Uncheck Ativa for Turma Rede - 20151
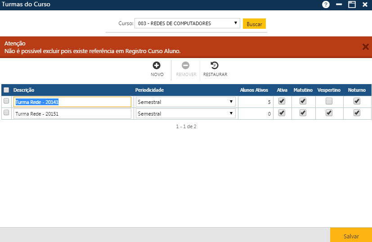Viewport: 372px width, 242px height. pyautogui.click(x=282, y=113)
